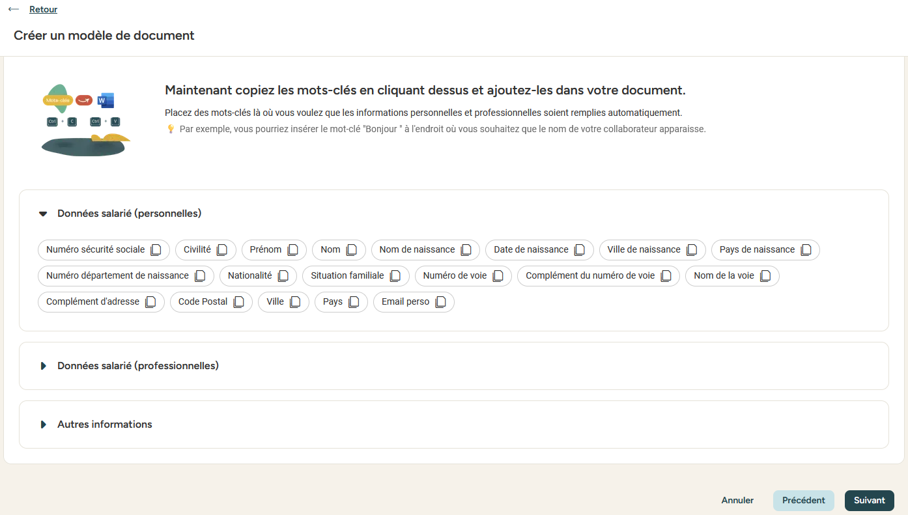
Task: Copy the Nom de la voie icon
Action: coord(765,276)
